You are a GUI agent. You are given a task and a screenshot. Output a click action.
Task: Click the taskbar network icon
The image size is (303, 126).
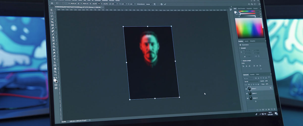click(263, 114)
